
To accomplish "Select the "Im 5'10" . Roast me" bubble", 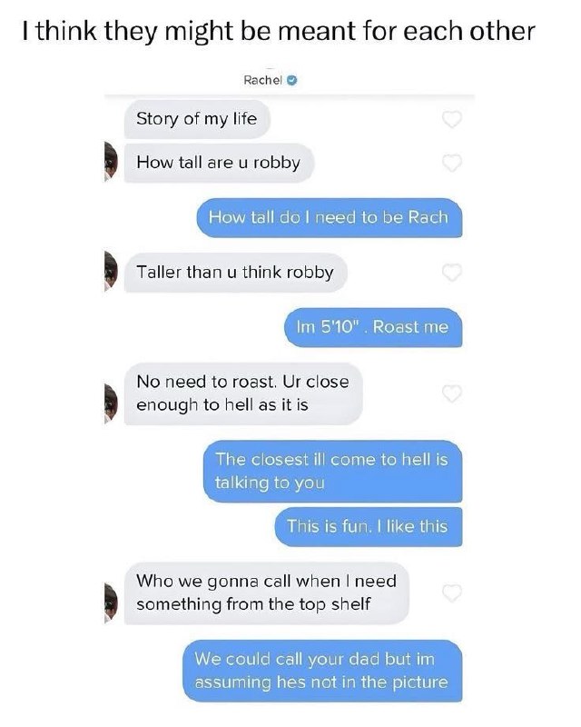I will (373, 327).
